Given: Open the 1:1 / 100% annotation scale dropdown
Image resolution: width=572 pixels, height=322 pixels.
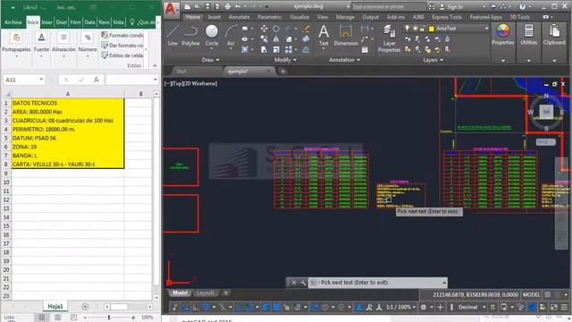Looking at the screenshot, I should coord(400,307).
